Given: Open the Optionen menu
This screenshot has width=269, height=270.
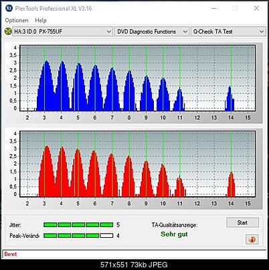Looking at the screenshot, I should pyautogui.click(x=17, y=20).
